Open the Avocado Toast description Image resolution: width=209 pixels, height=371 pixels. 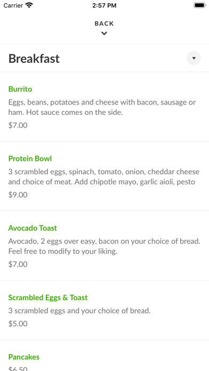point(104,246)
